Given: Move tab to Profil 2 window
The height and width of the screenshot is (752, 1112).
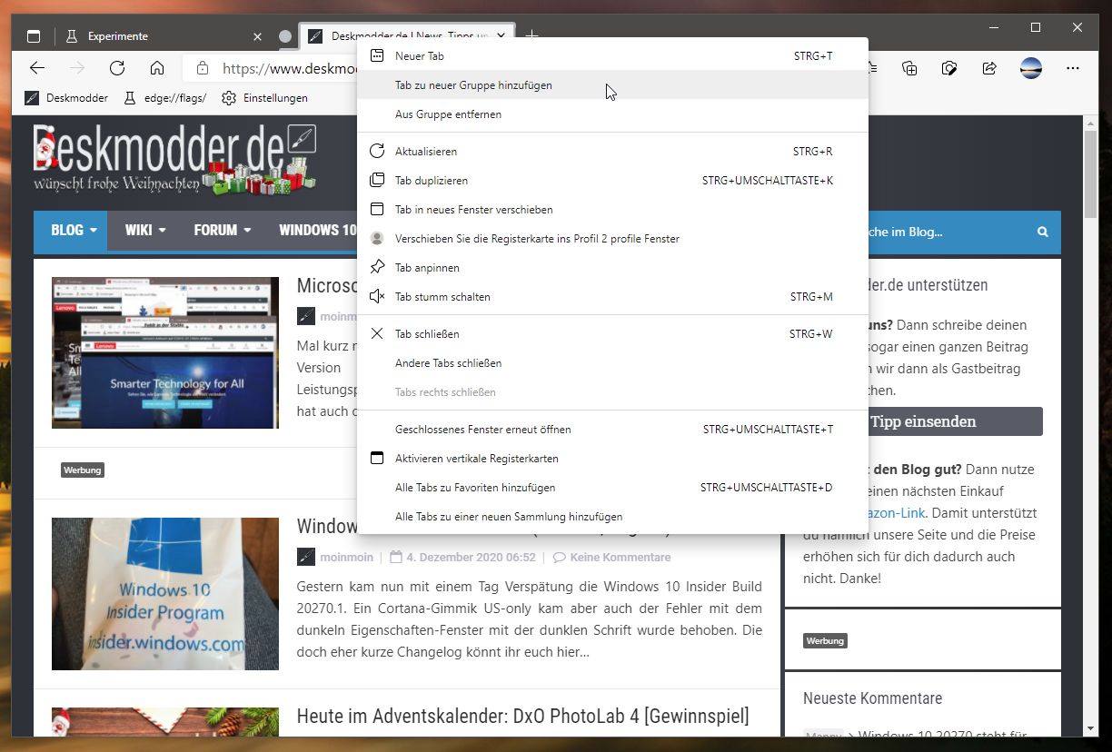Looking at the screenshot, I should (x=612, y=239).
